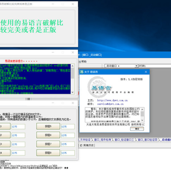The height and width of the screenshot is (171, 171).
Task: Close the buttons test window
Action: (73, 103)
